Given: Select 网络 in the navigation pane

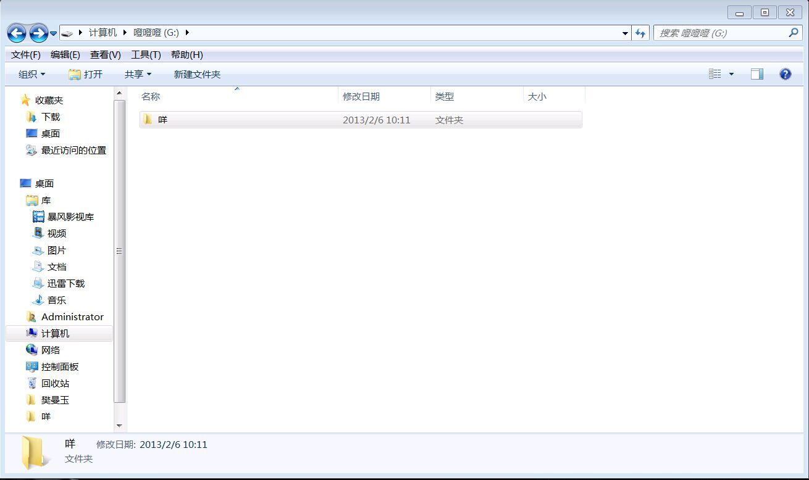Looking at the screenshot, I should [x=50, y=350].
